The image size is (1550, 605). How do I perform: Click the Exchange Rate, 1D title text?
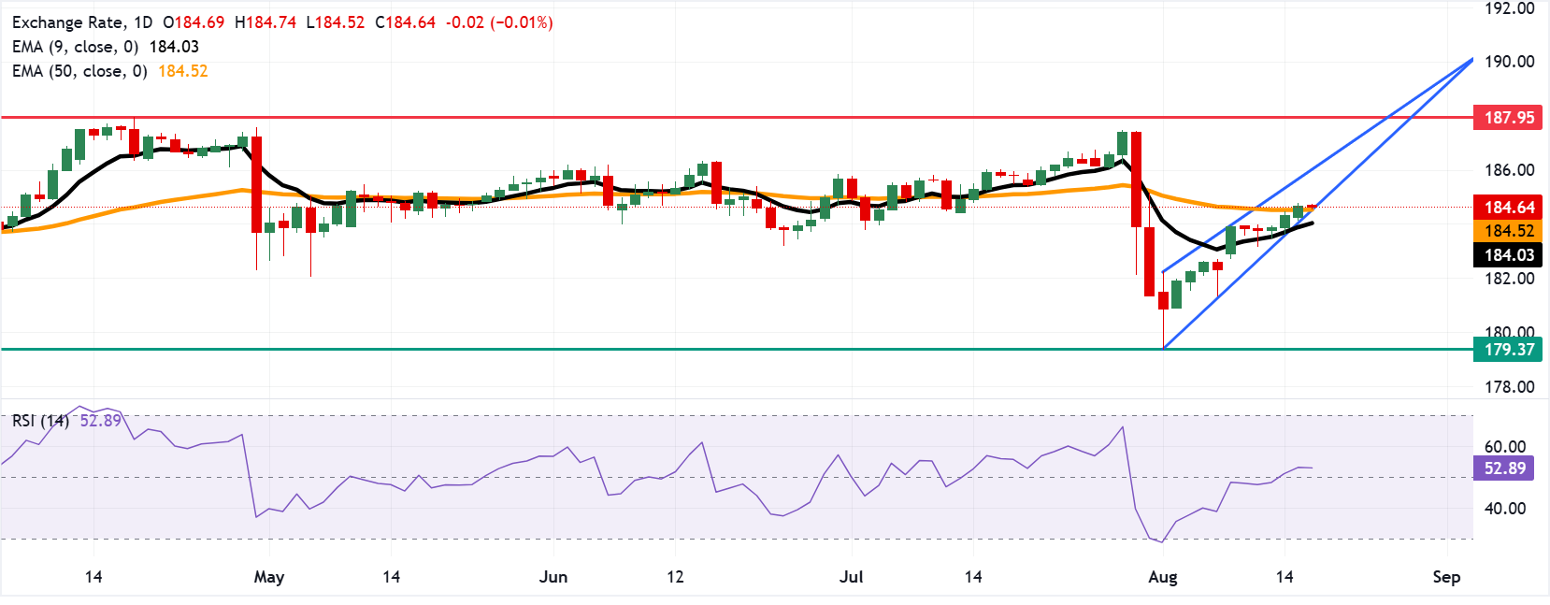pos(82,22)
